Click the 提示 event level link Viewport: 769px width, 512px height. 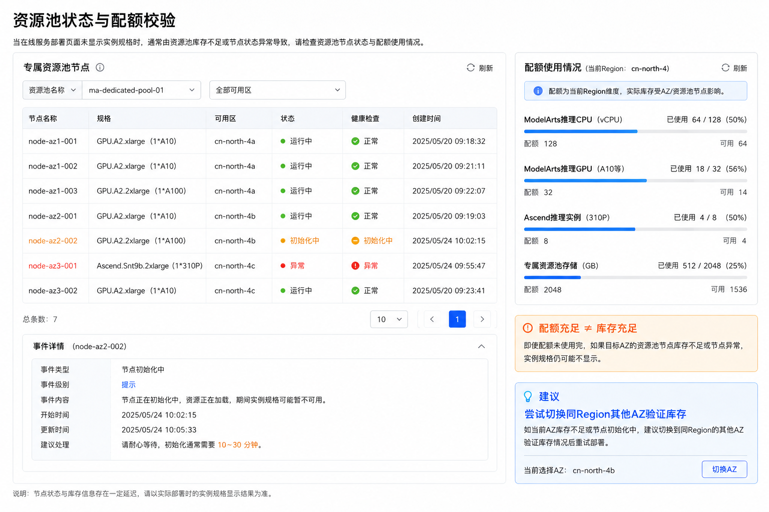(129, 384)
